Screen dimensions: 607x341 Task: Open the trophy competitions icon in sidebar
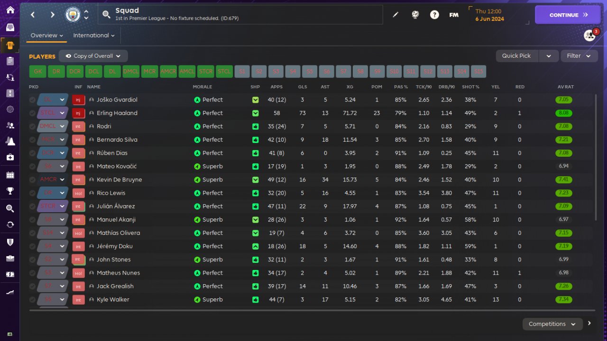pyautogui.click(x=10, y=191)
